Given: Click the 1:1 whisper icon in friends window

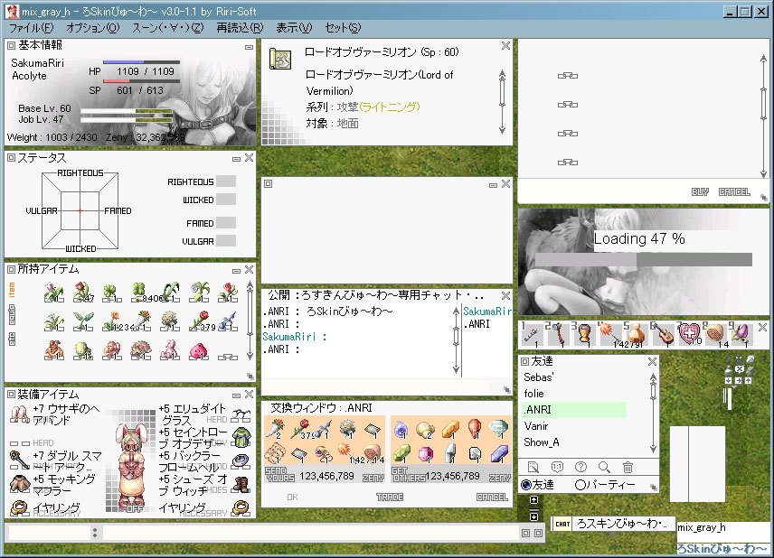Looking at the screenshot, I should coord(557,467).
